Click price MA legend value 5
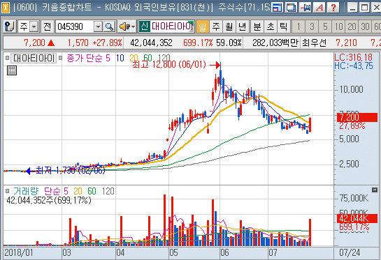This screenshot has width=381, height=260. point(108,58)
